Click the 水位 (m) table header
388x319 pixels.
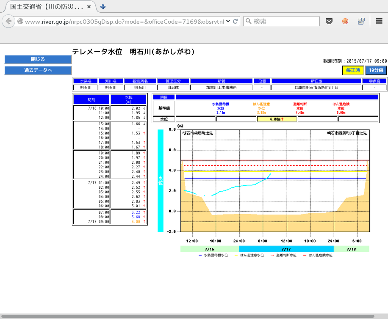[128, 99]
